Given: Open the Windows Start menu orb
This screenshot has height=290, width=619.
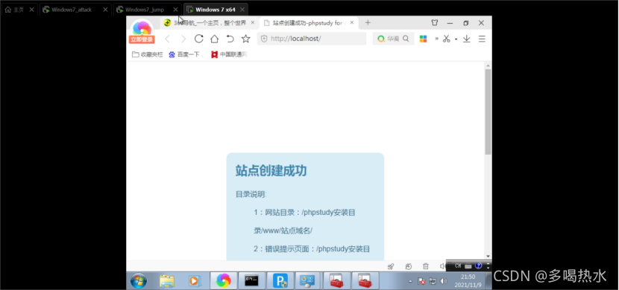Looking at the screenshot, I should (x=139, y=280).
